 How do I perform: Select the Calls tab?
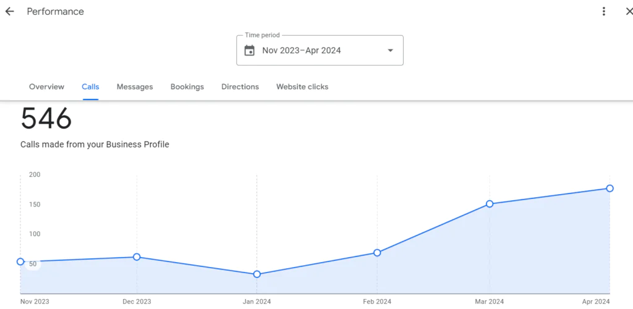(x=90, y=87)
